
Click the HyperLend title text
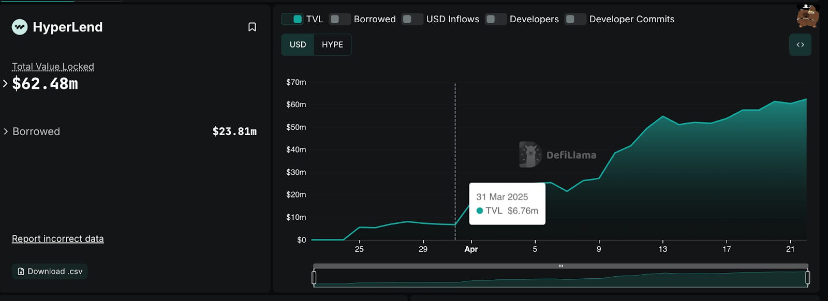tap(68, 27)
